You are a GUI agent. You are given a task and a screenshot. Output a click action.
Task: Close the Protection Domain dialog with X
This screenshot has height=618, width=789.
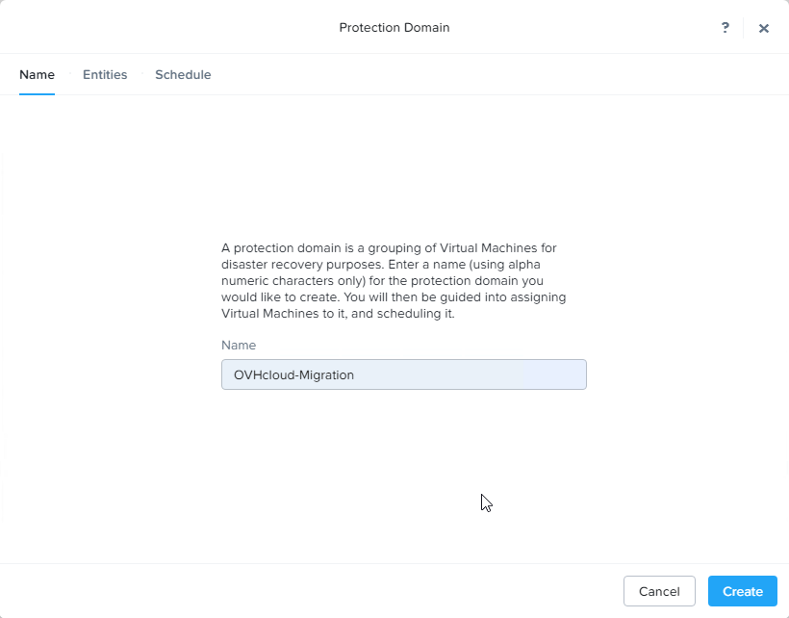pos(764,28)
